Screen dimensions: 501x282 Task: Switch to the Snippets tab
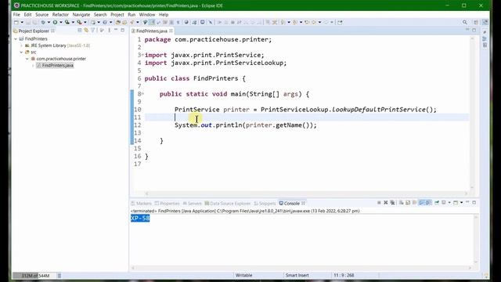pyautogui.click(x=265, y=204)
